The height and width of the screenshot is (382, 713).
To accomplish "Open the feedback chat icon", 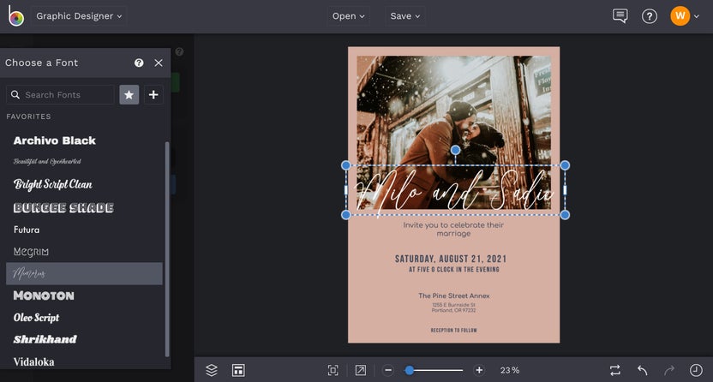I will 620,16.
